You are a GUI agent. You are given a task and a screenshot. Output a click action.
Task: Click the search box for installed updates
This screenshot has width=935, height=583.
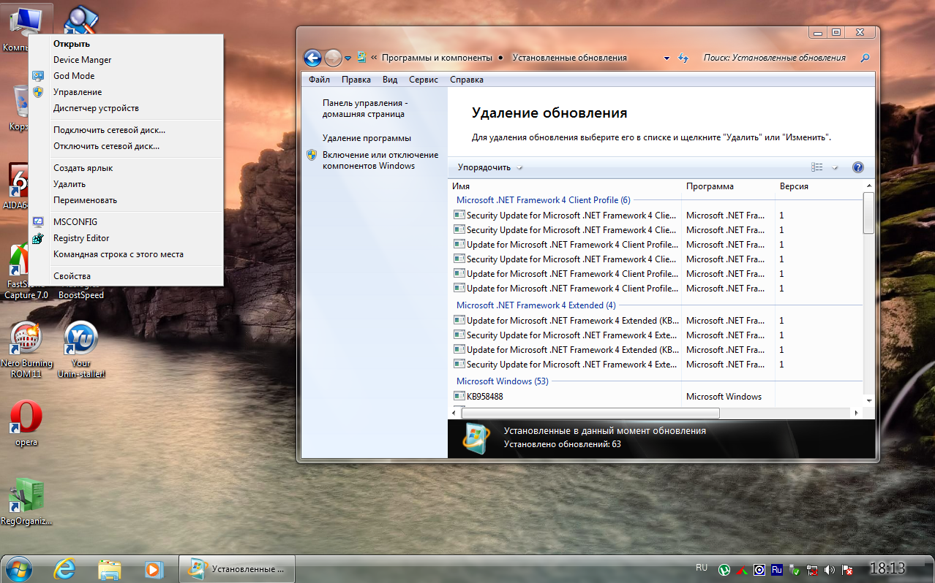(x=774, y=58)
